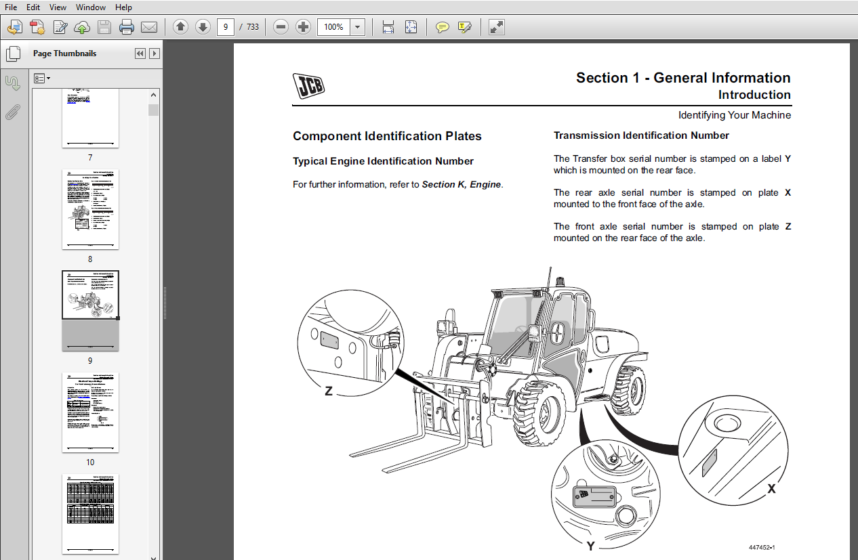Click the page label '10' under thumbnail
The image size is (858, 560).
(90, 462)
